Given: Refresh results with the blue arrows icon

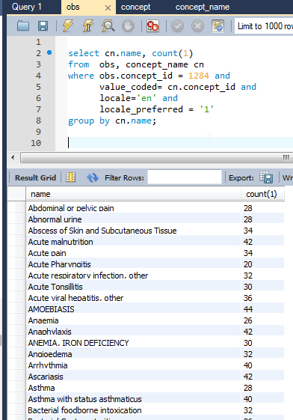Looking at the screenshot, I should (93, 177).
